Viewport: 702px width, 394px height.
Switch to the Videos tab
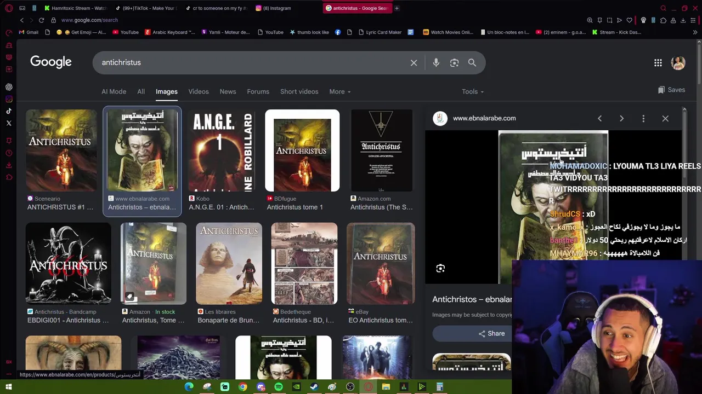pyautogui.click(x=199, y=91)
